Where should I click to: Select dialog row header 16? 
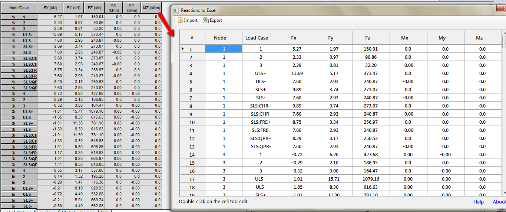click(x=192, y=171)
